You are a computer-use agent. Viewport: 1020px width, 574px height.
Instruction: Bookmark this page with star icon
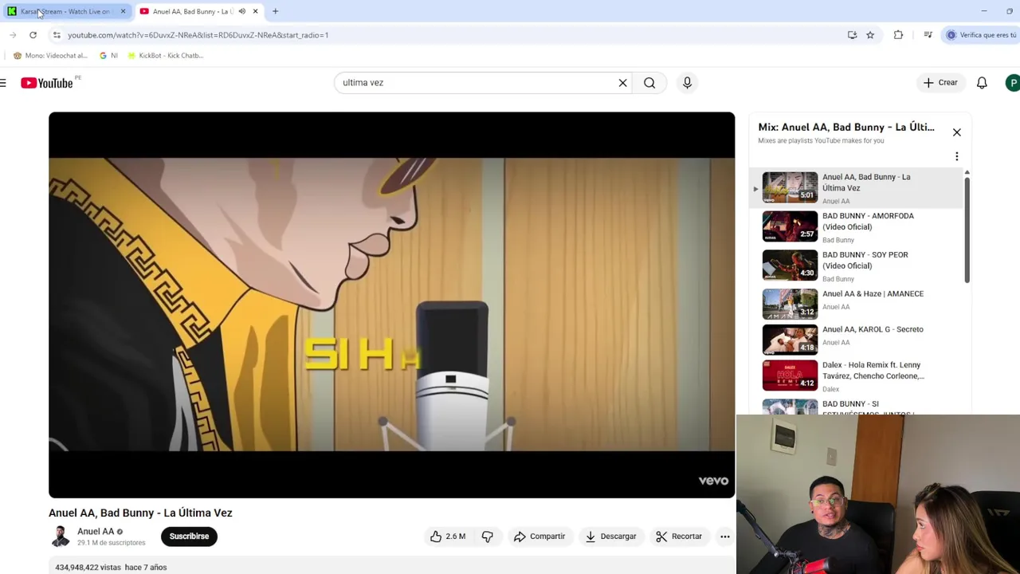tap(870, 35)
